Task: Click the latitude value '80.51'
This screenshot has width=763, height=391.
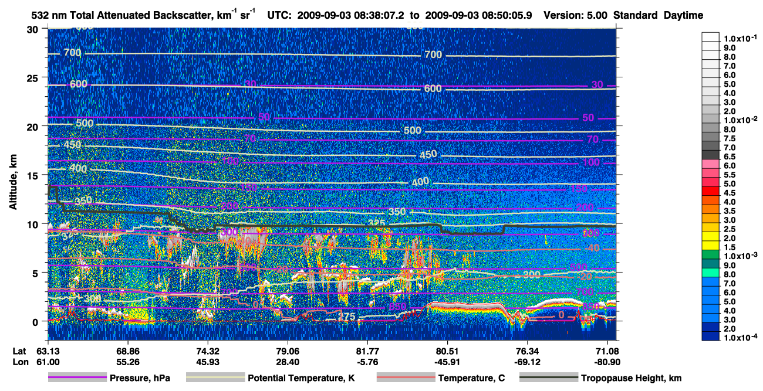Action: coord(447,351)
